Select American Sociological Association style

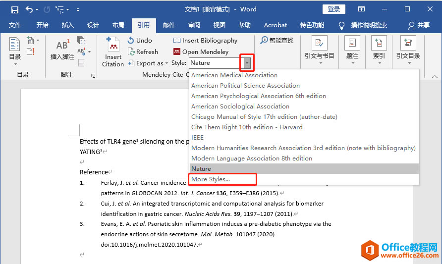[x=304, y=106]
